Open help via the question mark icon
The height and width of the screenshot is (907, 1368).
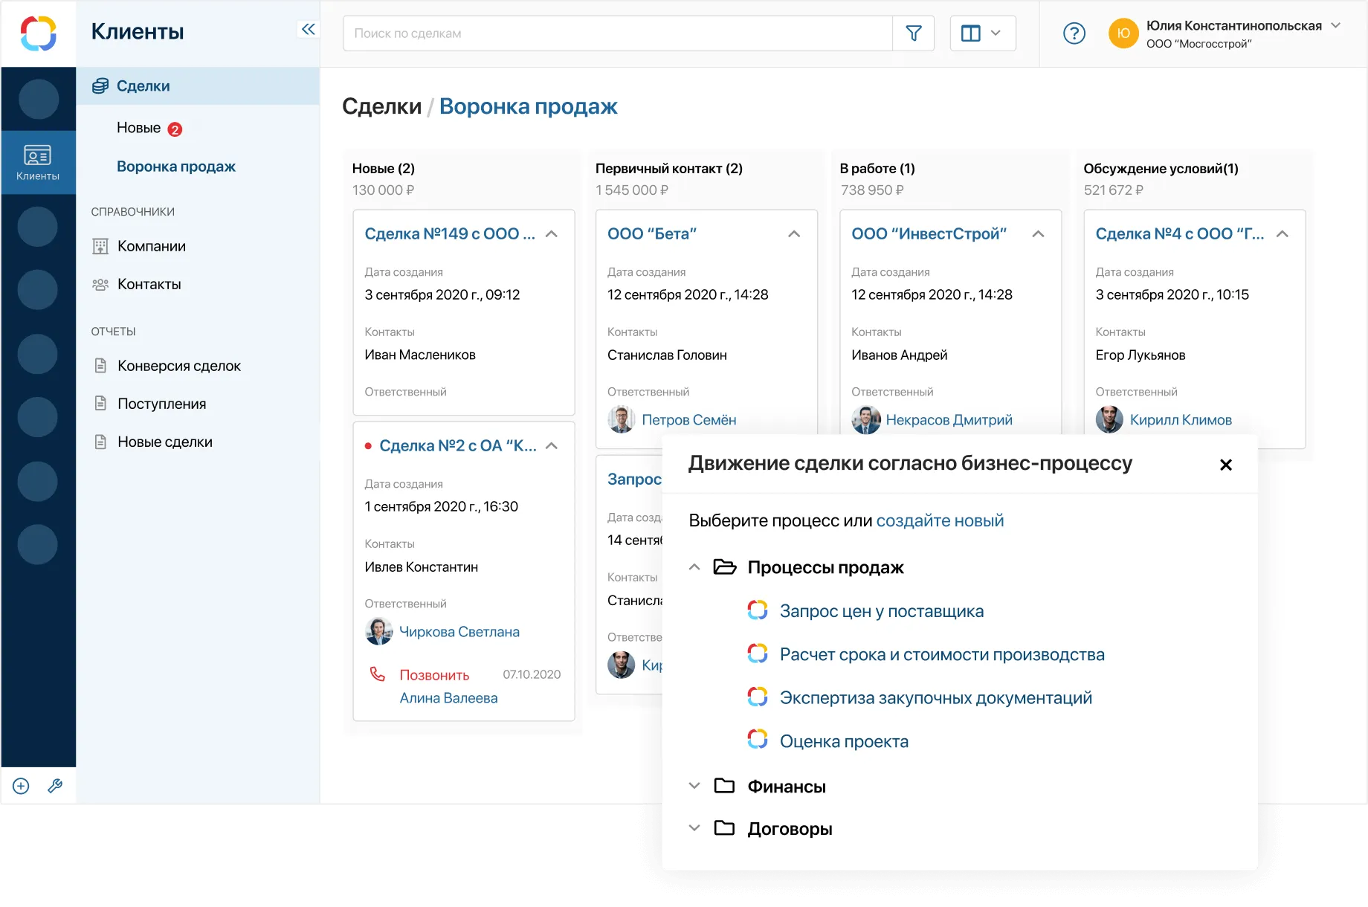coord(1073,33)
